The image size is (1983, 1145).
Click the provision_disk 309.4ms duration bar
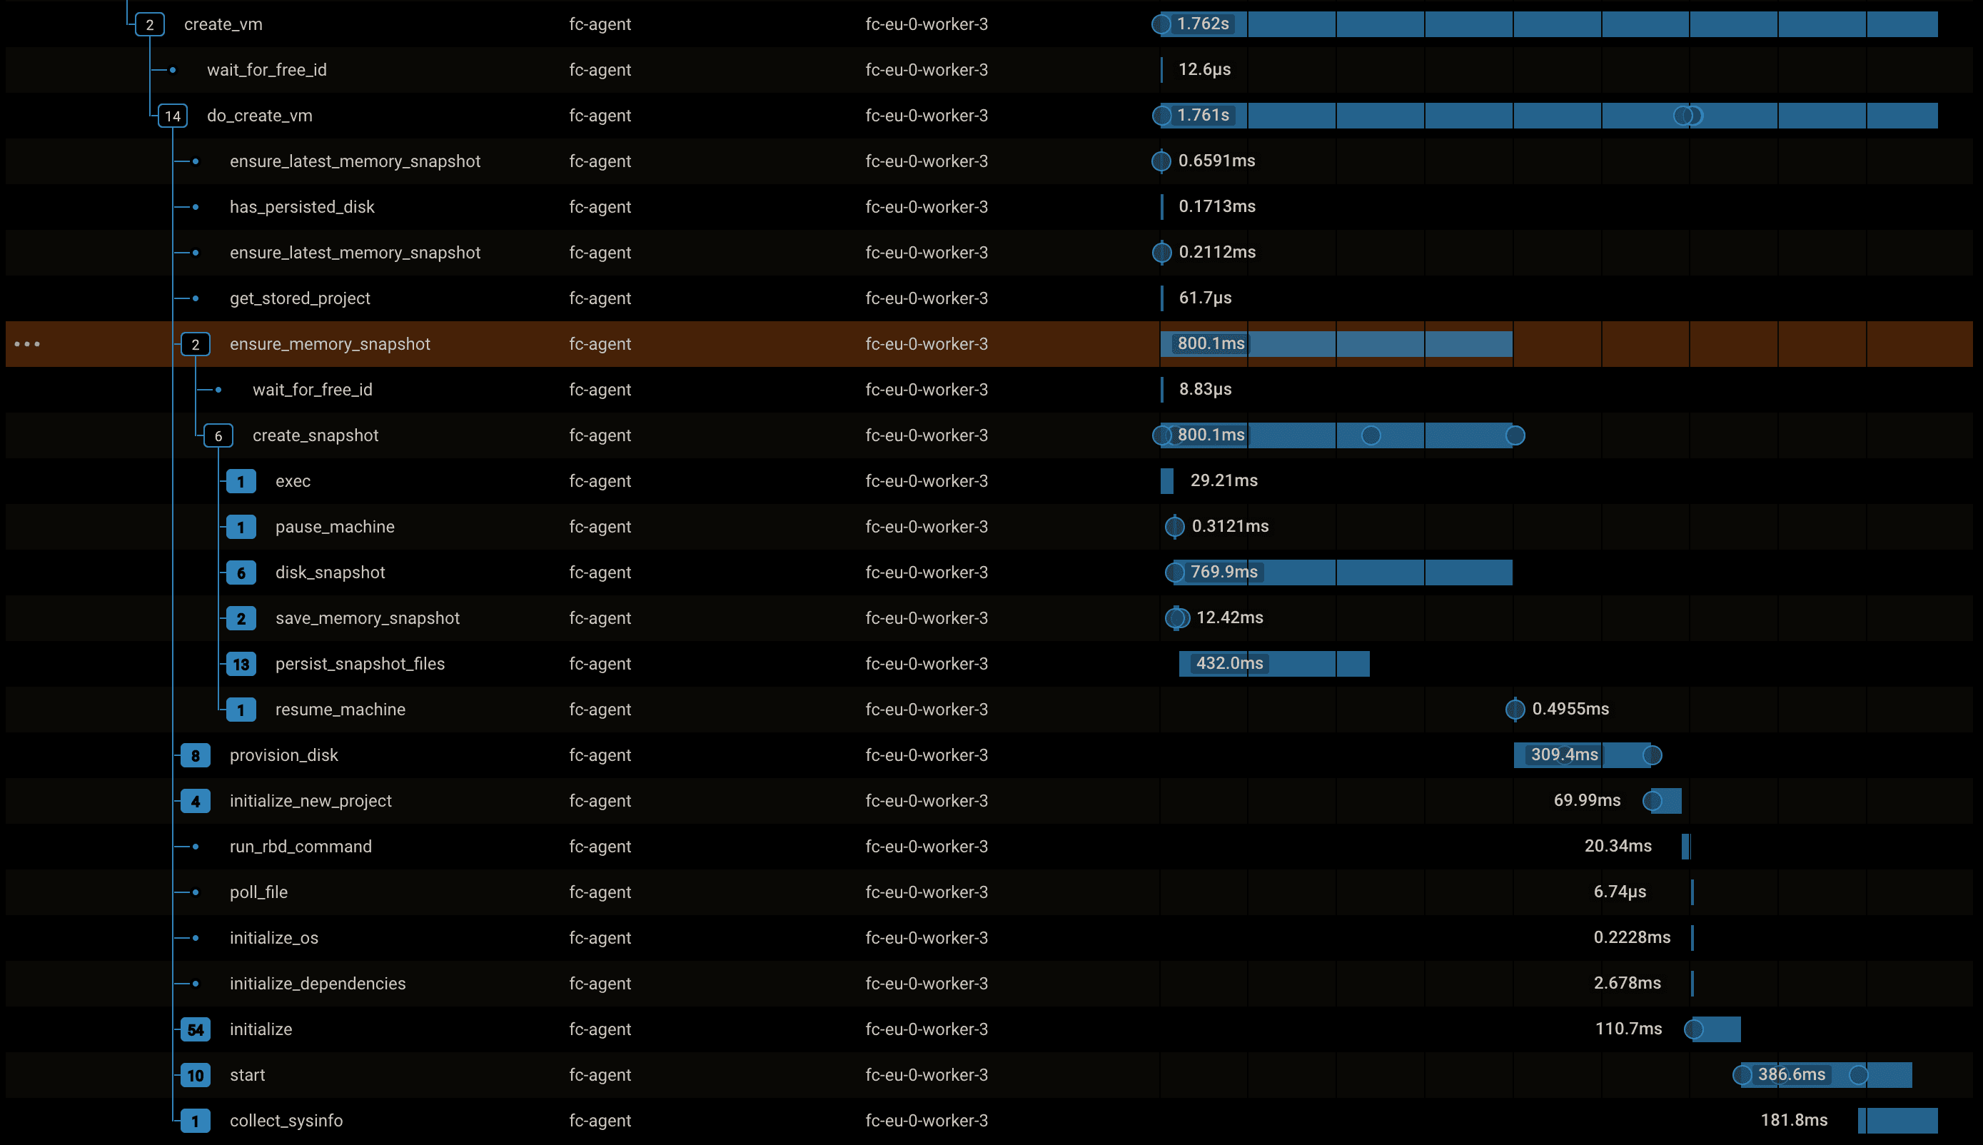[1582, 755]
